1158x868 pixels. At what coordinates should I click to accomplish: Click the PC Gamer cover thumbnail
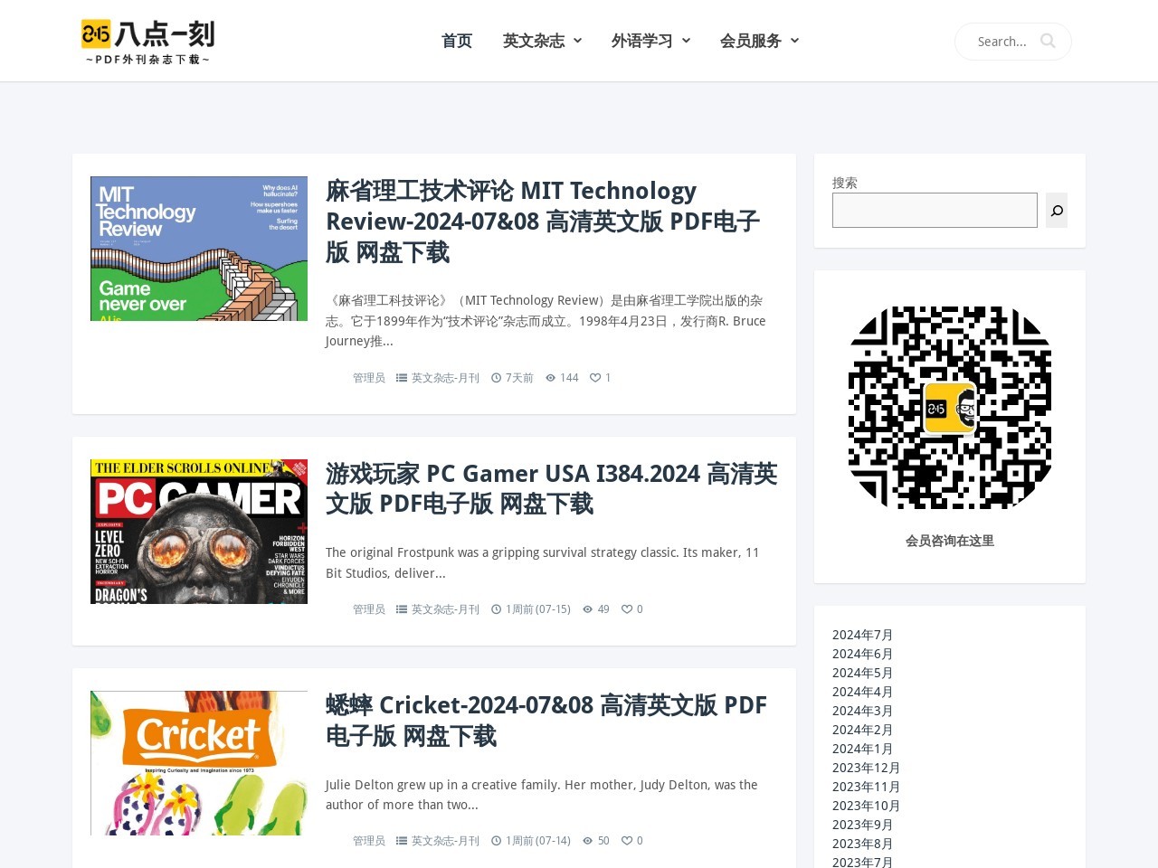(x=199, y=532)
